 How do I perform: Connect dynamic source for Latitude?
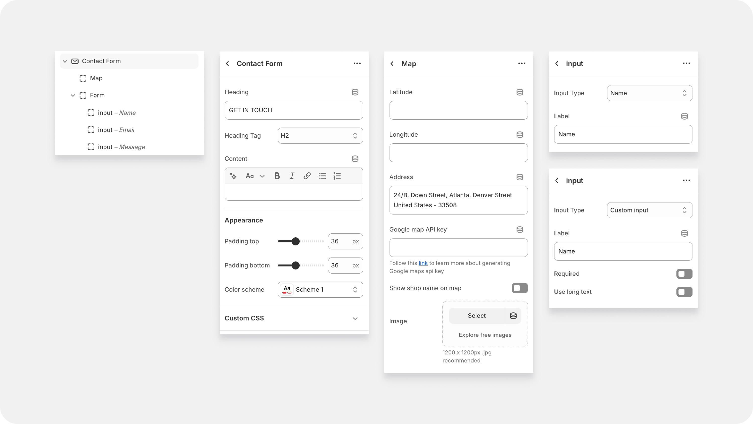pos(520,92)
